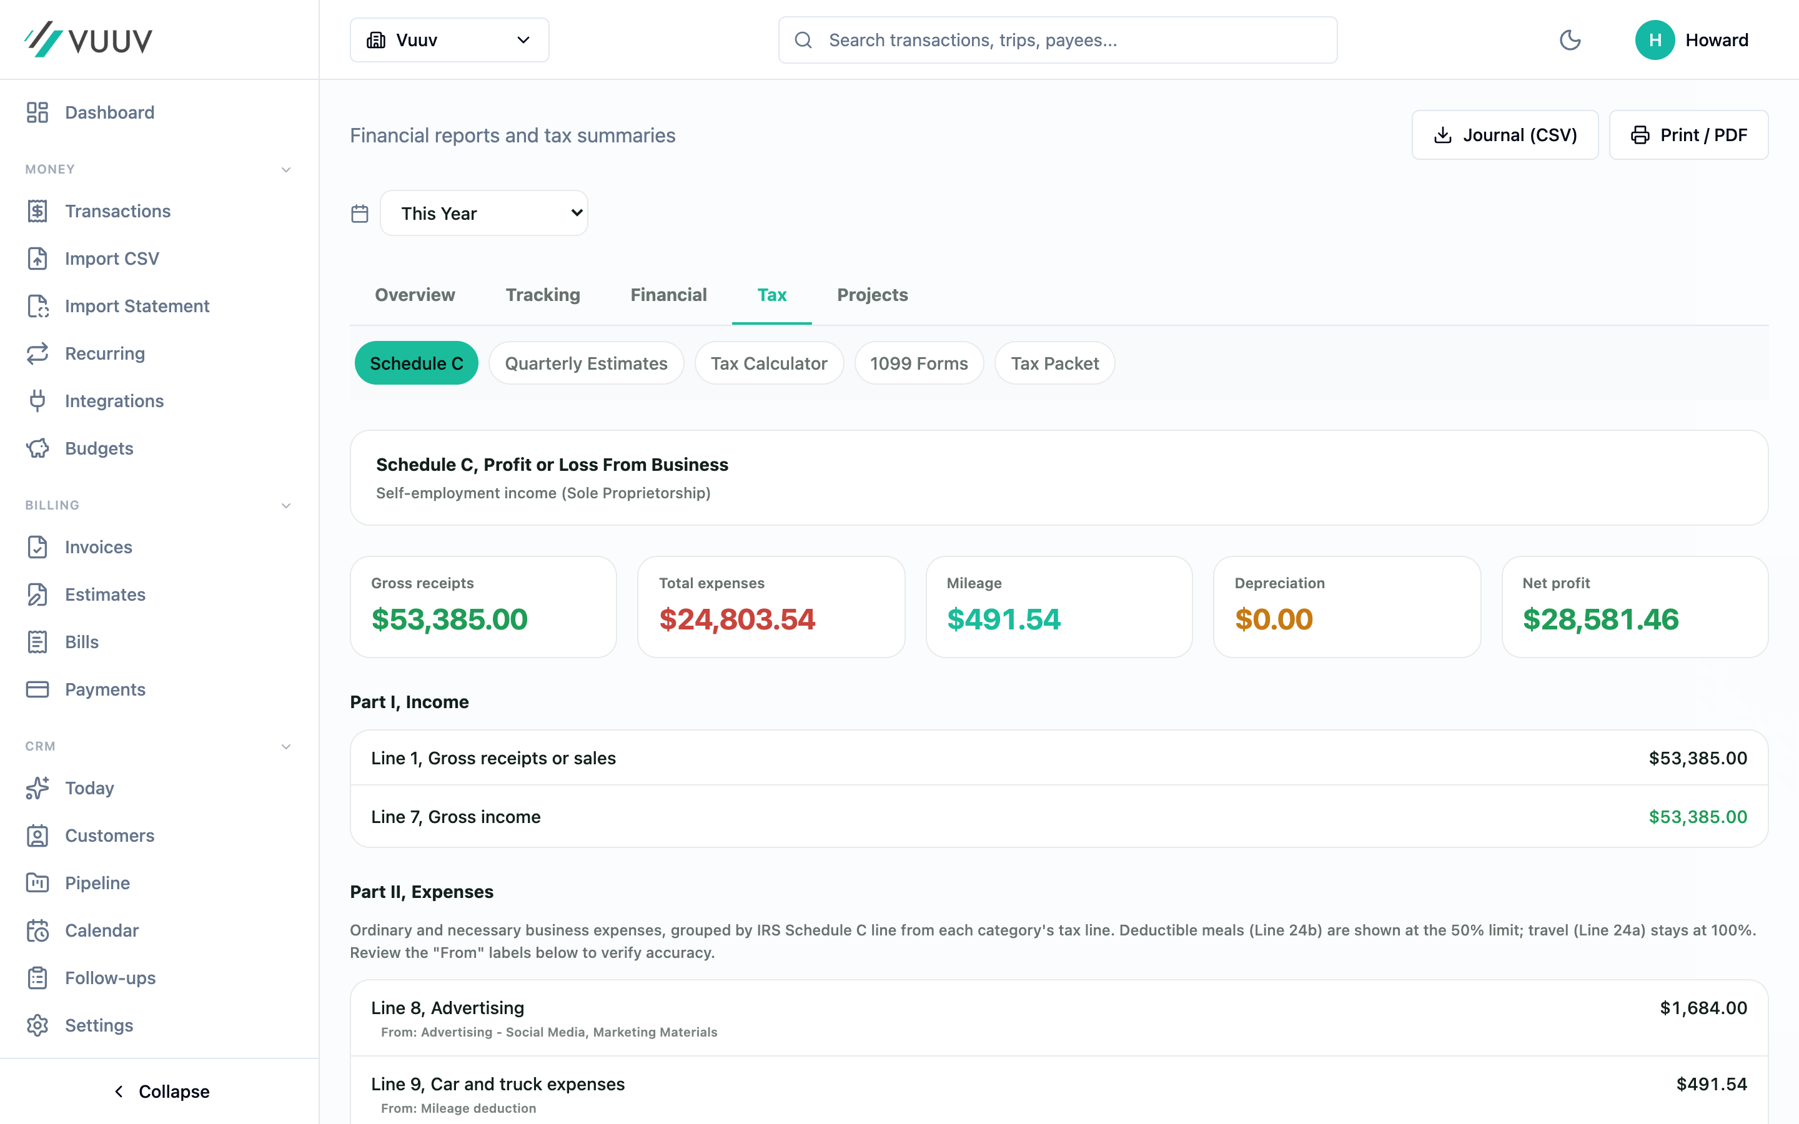Open the Vuuv company dropdown
This screenshot has height=1124, width=1799.
(449, 40)
